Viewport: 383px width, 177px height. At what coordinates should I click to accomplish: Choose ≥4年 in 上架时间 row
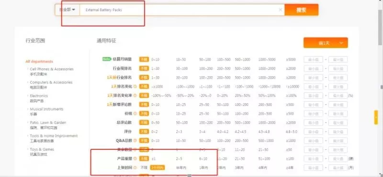[290, 167]
